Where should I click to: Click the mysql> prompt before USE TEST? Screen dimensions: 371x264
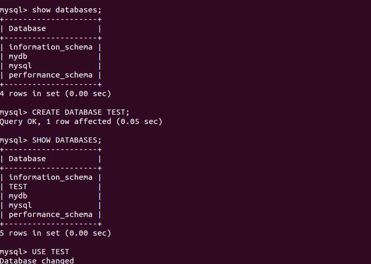[13, 252]
